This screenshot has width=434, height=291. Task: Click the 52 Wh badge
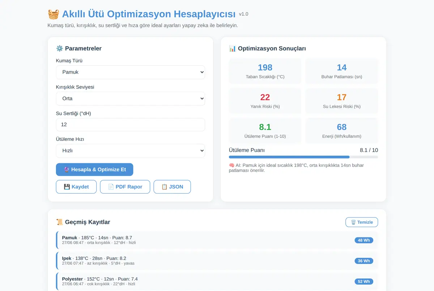pos(364,282)
